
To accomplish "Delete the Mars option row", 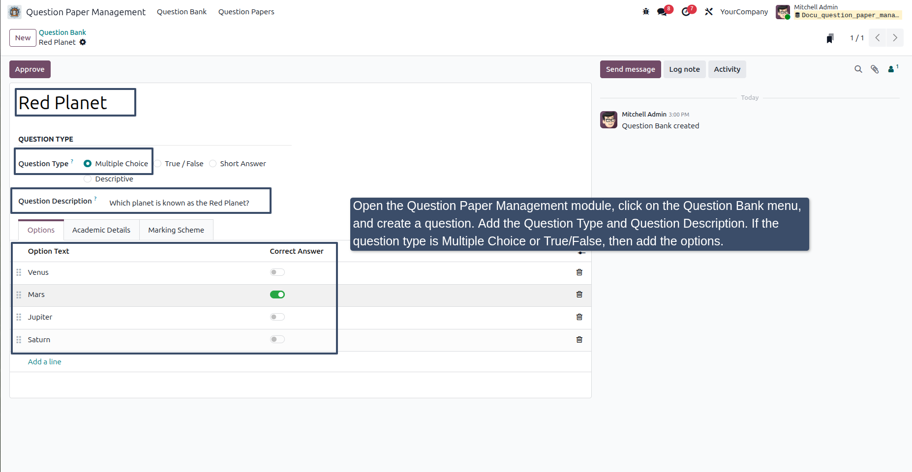I will [x=579, y=295].
